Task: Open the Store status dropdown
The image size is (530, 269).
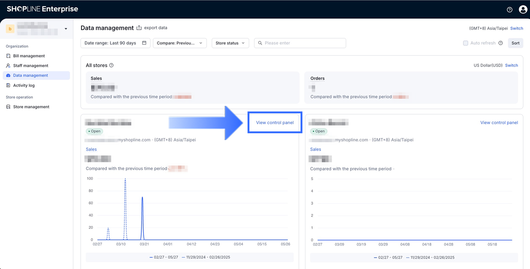Action: (x=230, y=43)
